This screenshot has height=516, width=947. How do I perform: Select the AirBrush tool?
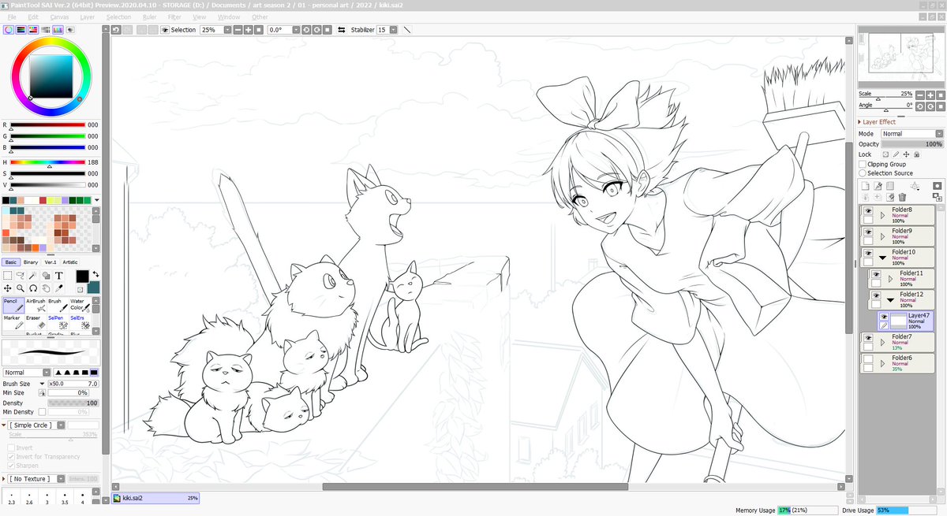tap(36, 304)
